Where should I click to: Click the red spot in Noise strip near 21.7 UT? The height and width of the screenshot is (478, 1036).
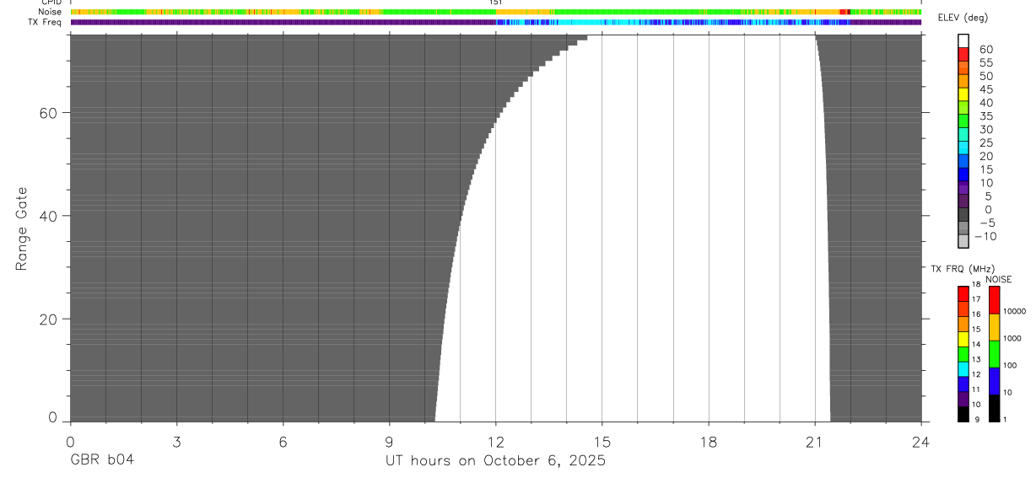(x=844, y=12)
